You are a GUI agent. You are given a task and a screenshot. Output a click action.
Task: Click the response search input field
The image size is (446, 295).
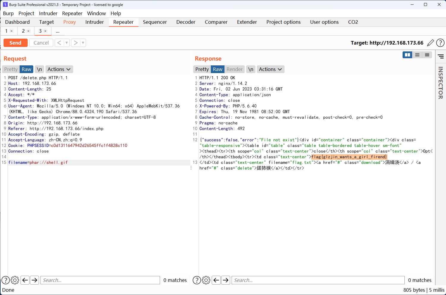[318, 280]
